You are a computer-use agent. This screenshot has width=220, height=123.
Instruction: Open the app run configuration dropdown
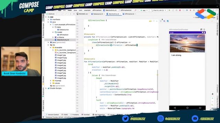144,10
